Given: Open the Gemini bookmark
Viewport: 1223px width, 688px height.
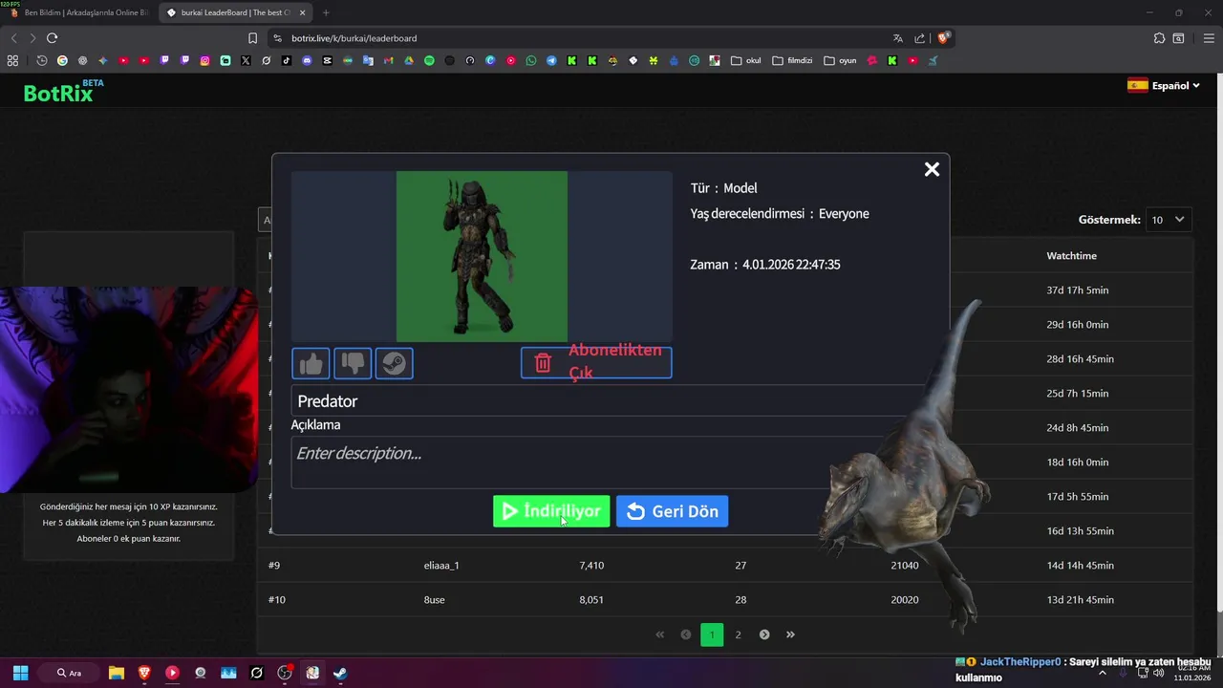Looking at the screenshot, I should tap(103, 60).
